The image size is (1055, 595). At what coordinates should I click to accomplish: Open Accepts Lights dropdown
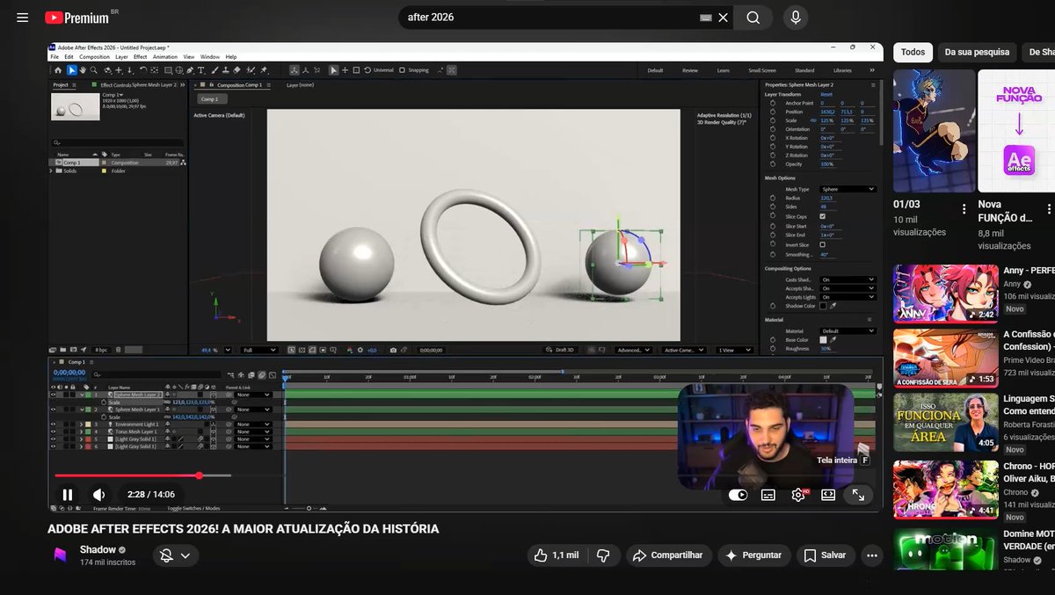click(848, 297)
